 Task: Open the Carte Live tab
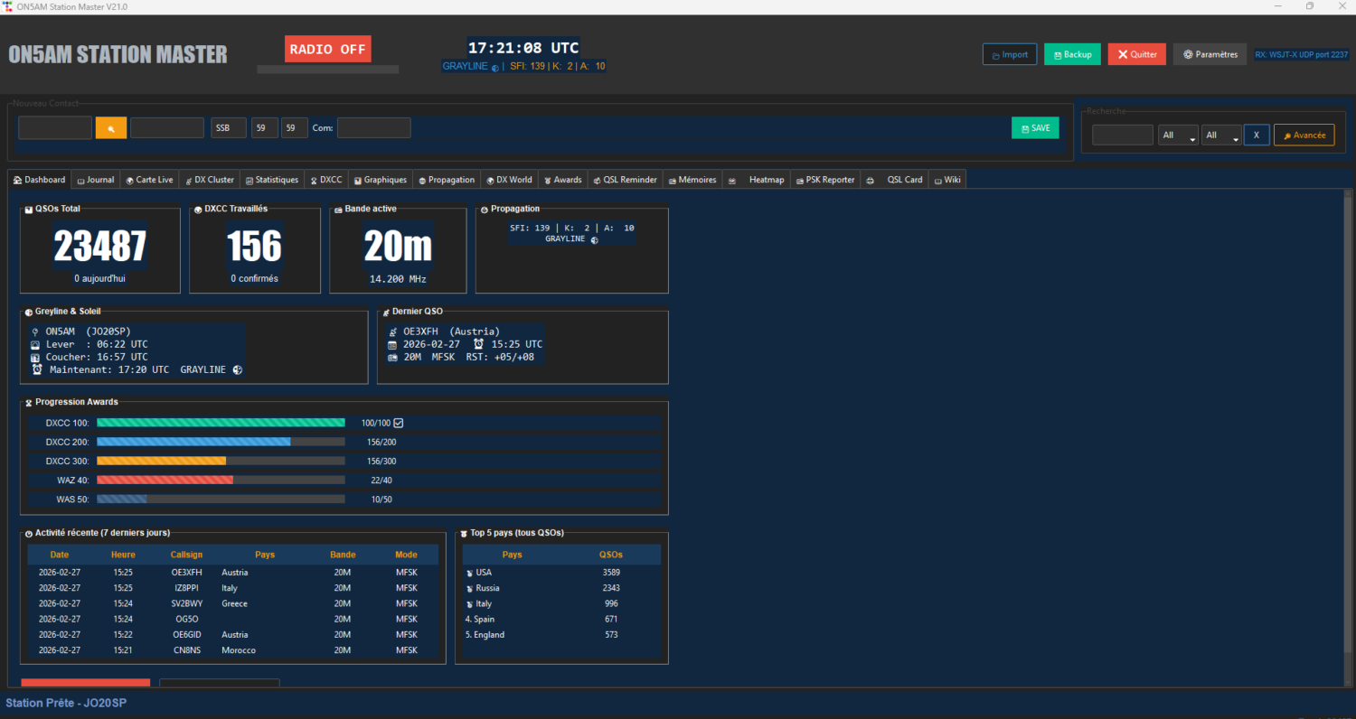[149, 180]
